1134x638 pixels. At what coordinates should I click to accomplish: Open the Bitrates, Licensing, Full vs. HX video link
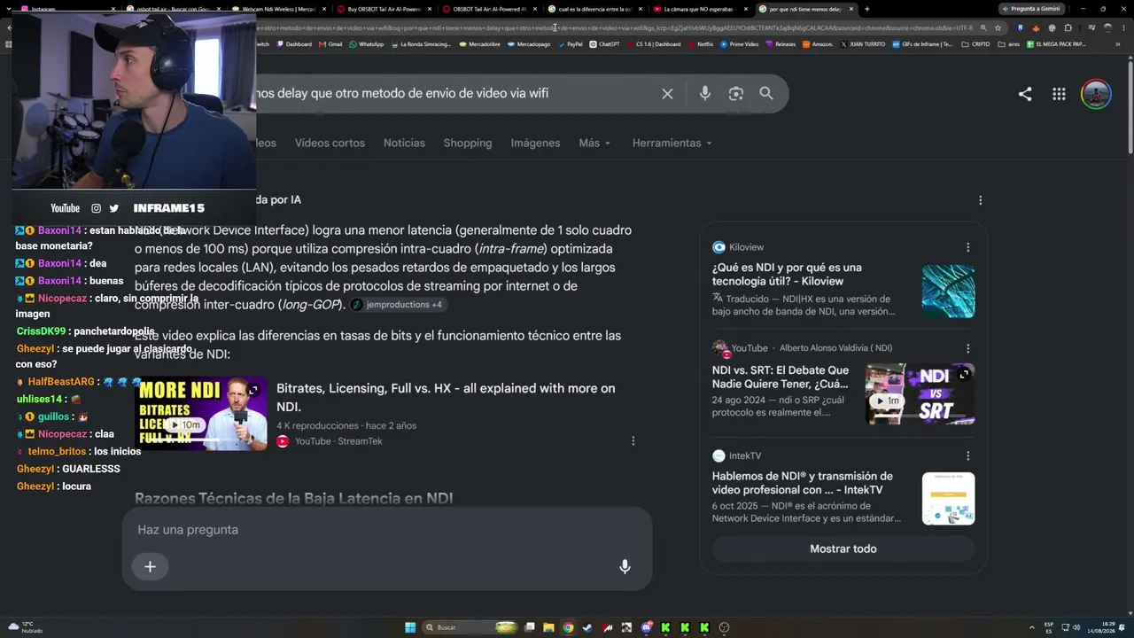[x=446, y=398]
